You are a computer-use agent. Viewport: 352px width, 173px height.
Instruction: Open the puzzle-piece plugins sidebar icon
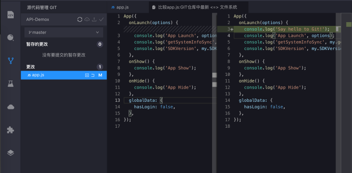pyautogui.click(x=10, y=130)
